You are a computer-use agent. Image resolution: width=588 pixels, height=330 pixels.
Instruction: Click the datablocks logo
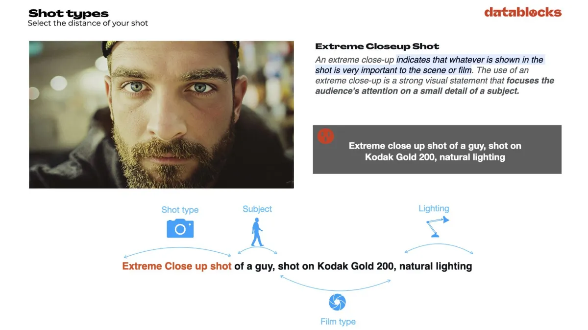[523, 12]
